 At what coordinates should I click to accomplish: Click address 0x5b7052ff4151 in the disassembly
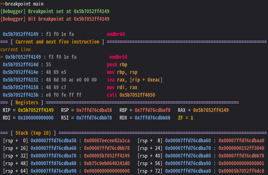(x=21, y=80)
